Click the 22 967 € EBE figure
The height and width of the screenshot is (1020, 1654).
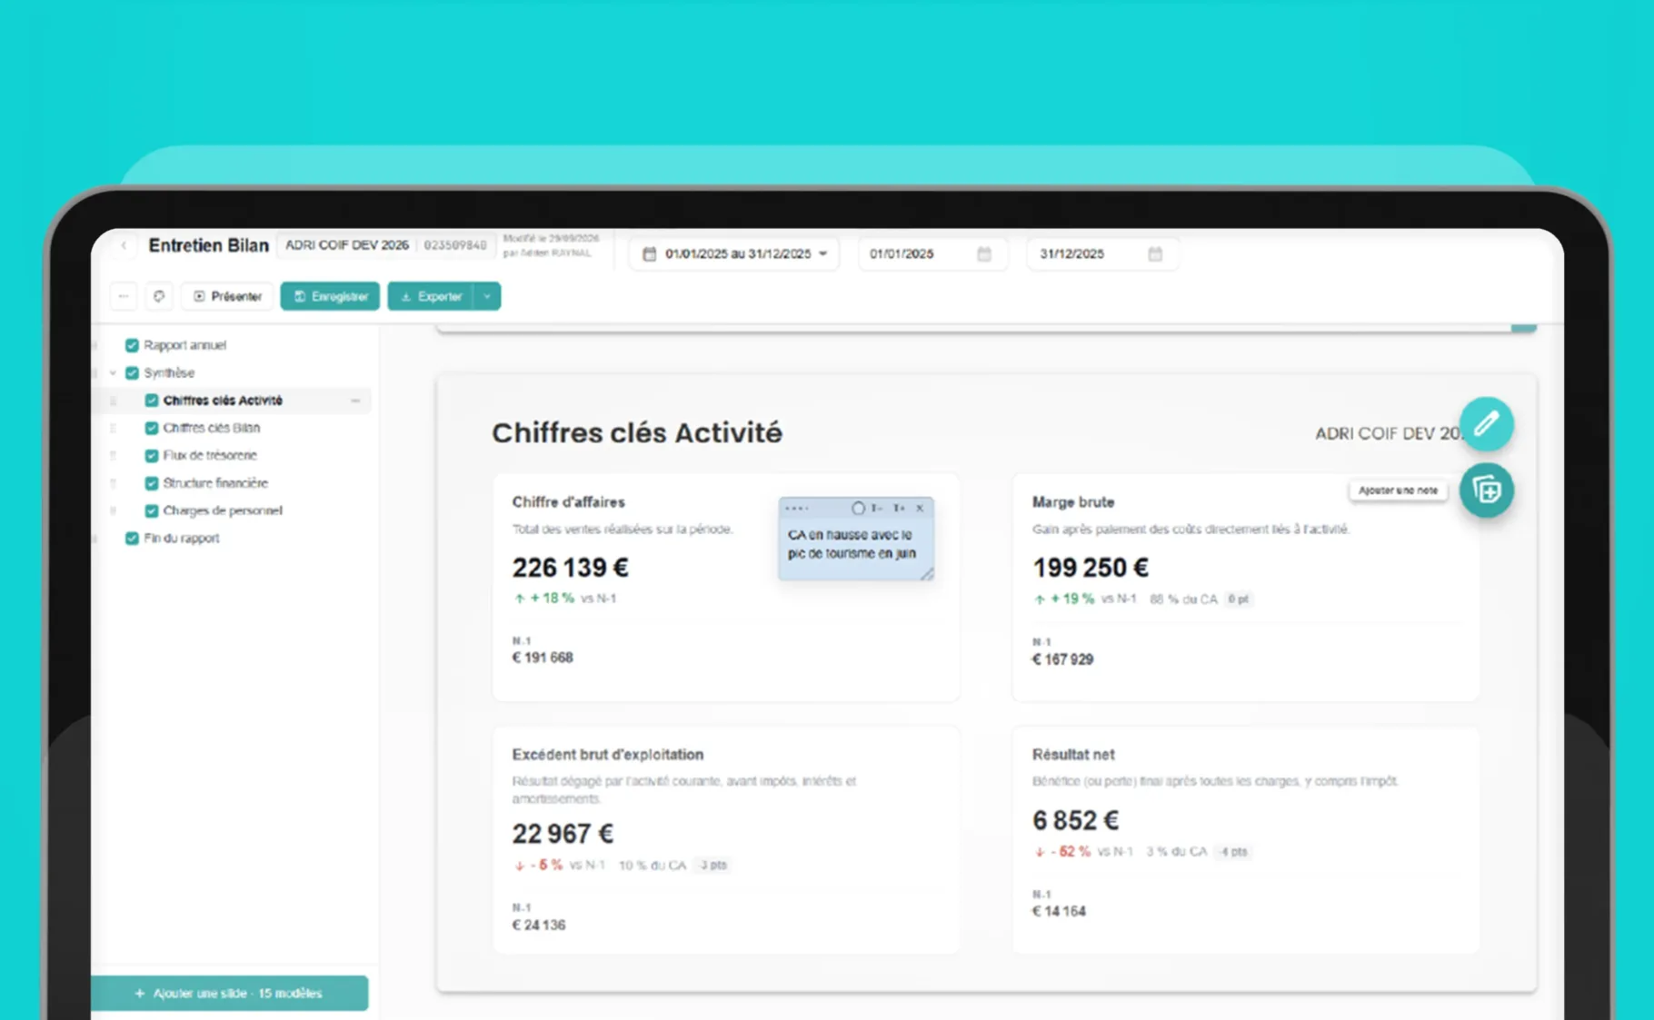(563, 834)
